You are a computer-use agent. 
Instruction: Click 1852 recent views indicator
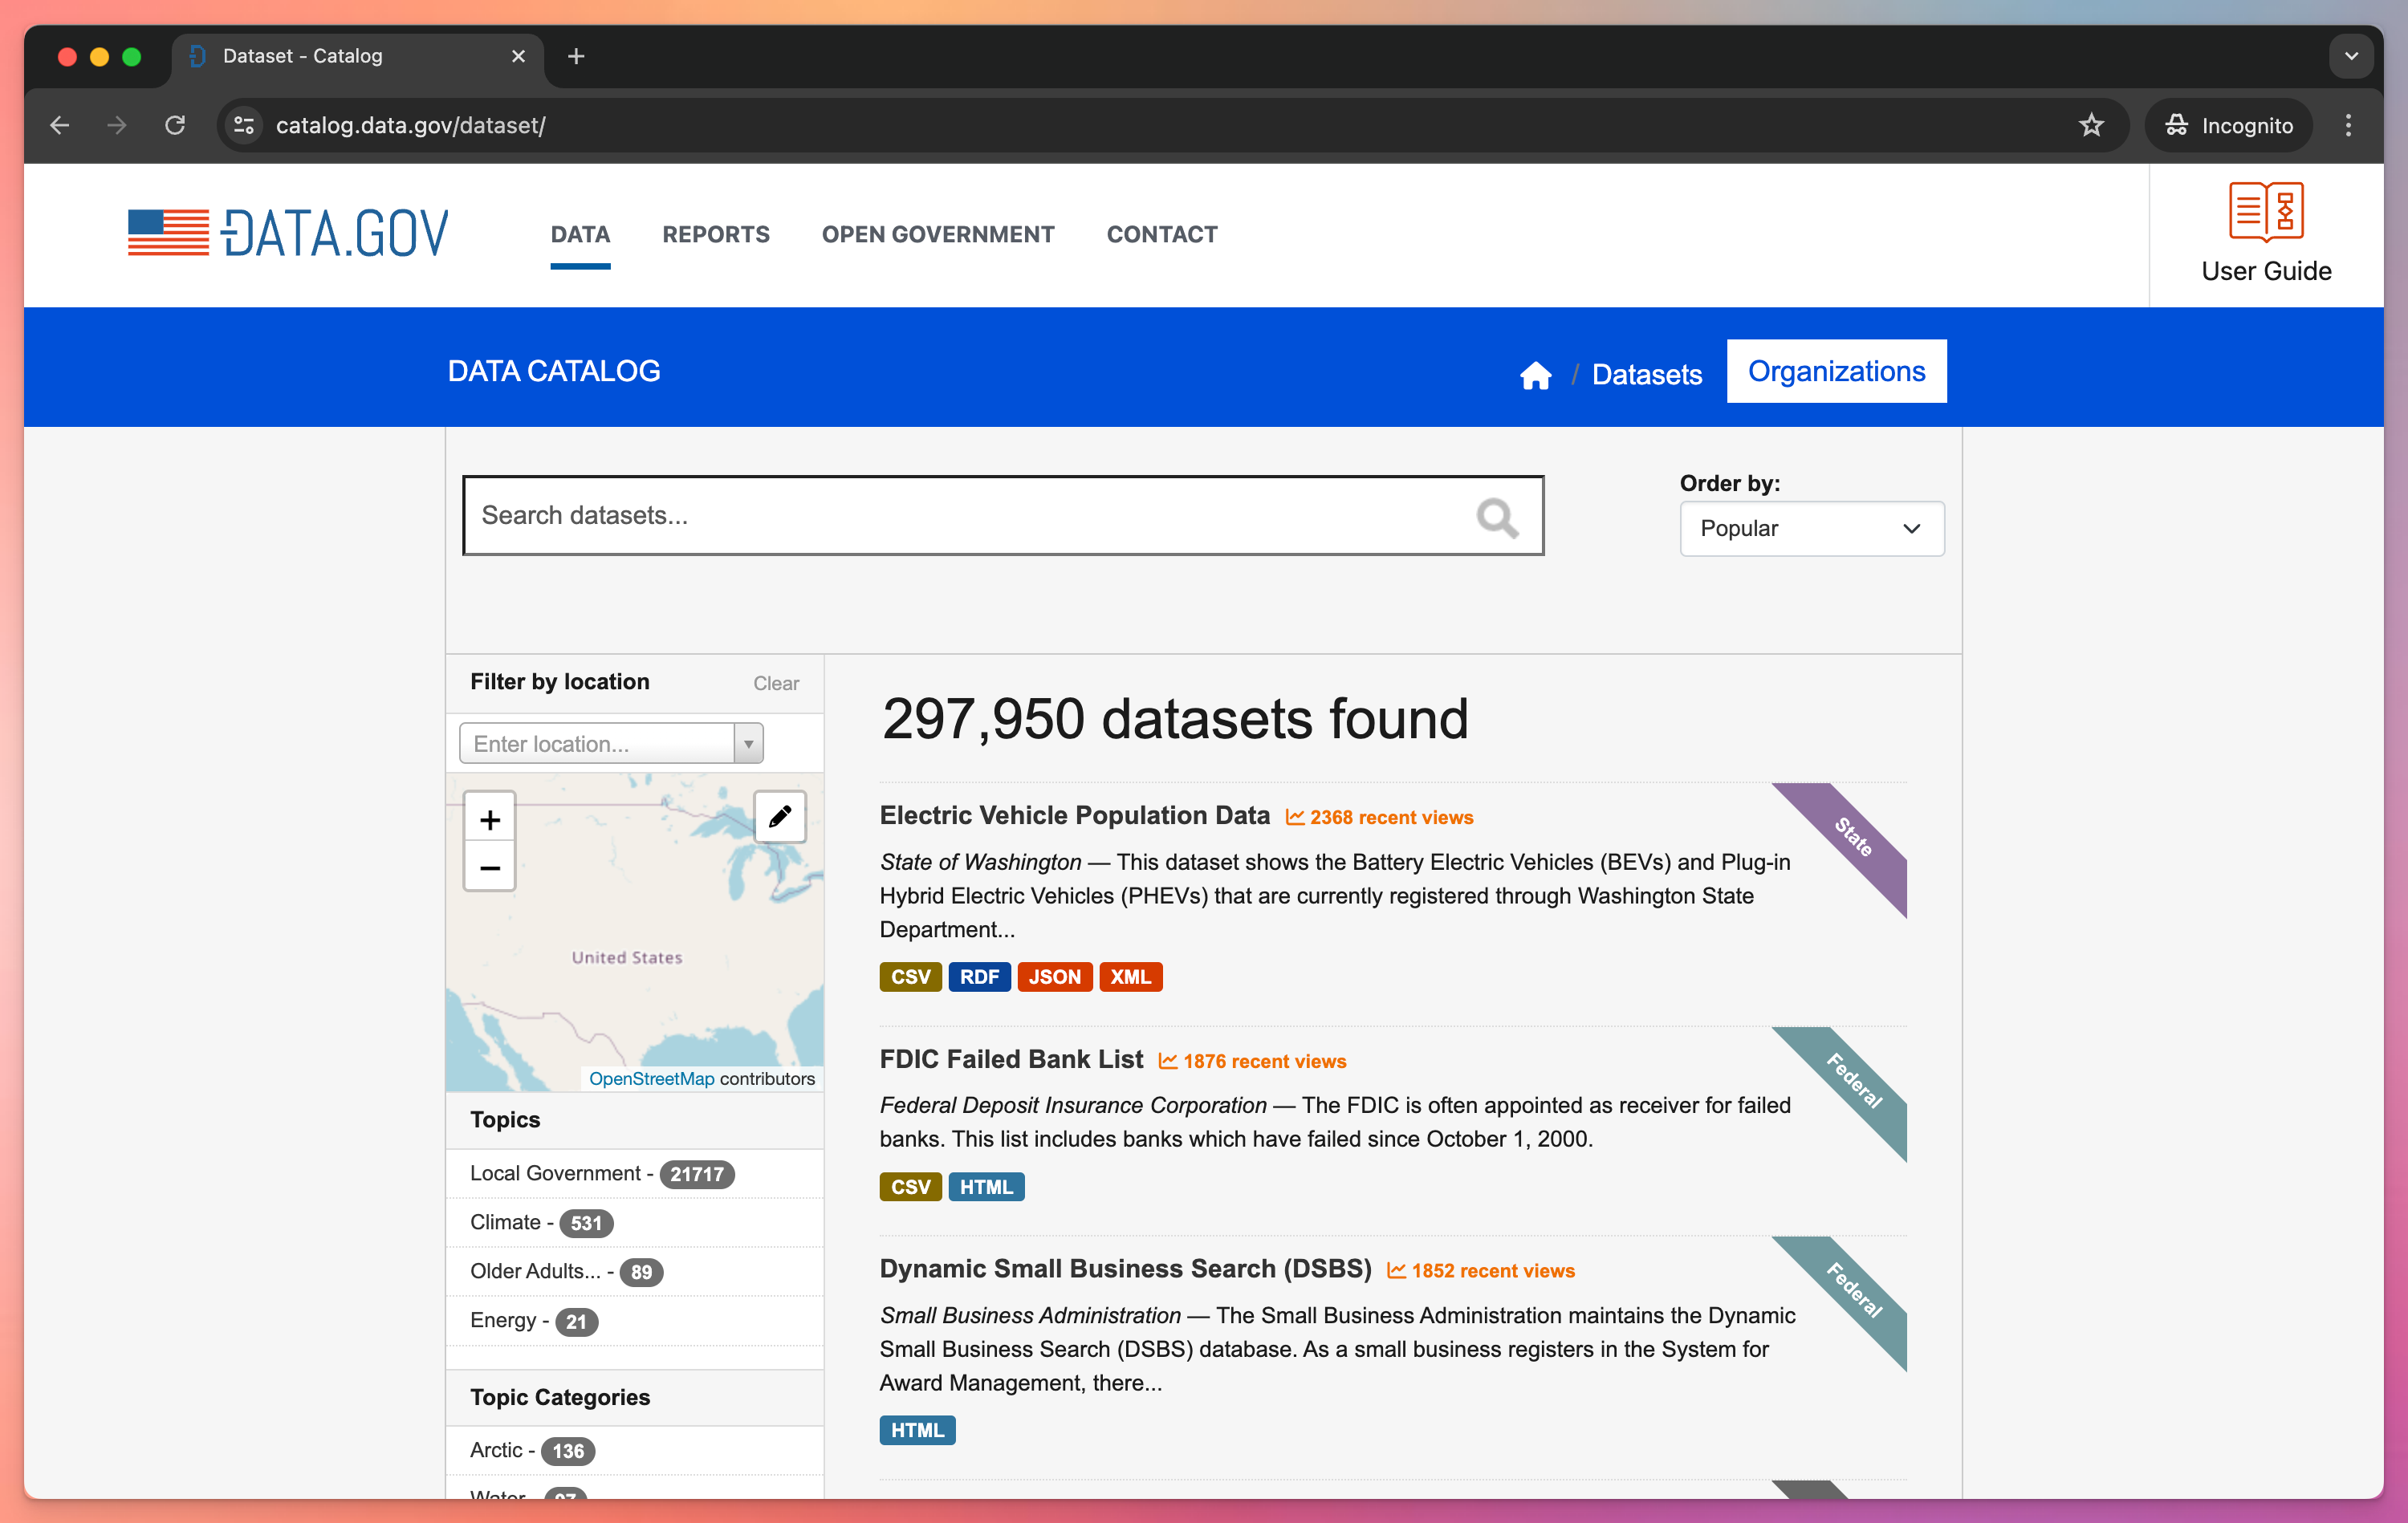1480,1270
